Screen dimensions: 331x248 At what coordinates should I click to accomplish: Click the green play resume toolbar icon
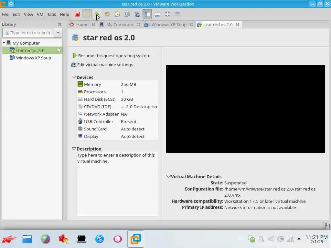tap(97, 14)
